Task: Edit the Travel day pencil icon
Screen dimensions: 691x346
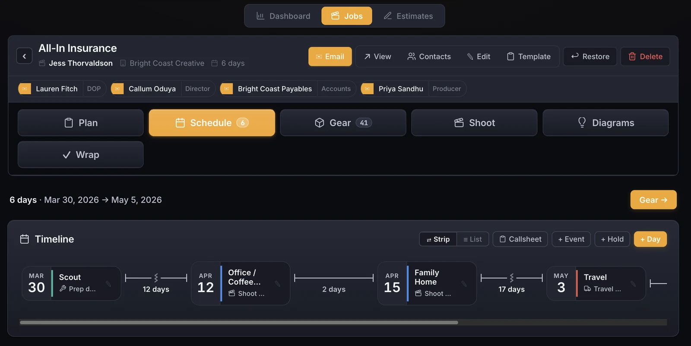Action: [x=633, y=284]
